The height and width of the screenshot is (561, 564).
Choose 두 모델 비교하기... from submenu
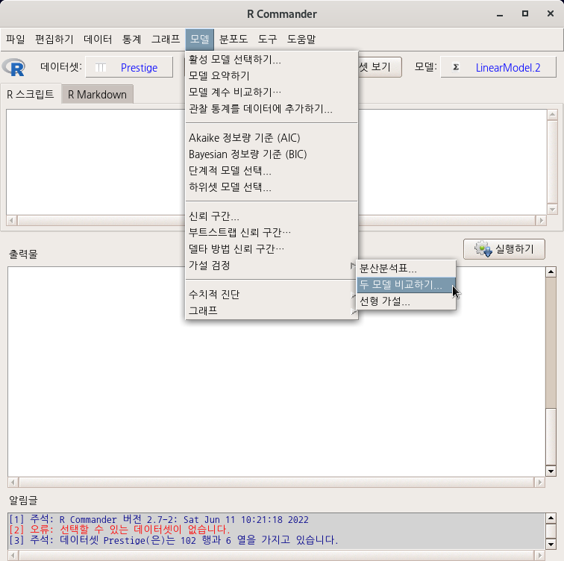tap(406, 285)
